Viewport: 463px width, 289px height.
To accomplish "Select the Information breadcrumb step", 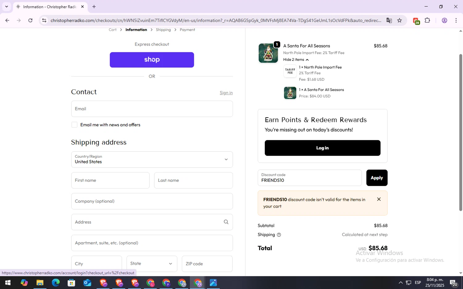I will [136, 30].
